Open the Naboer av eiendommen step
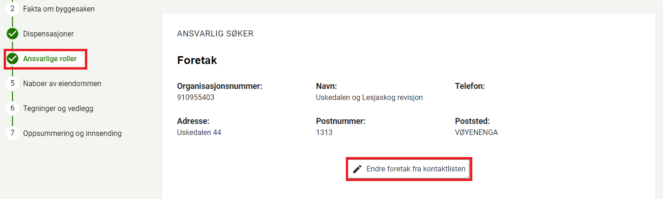Viewport: 663px width, 199px height. (62, 83)
